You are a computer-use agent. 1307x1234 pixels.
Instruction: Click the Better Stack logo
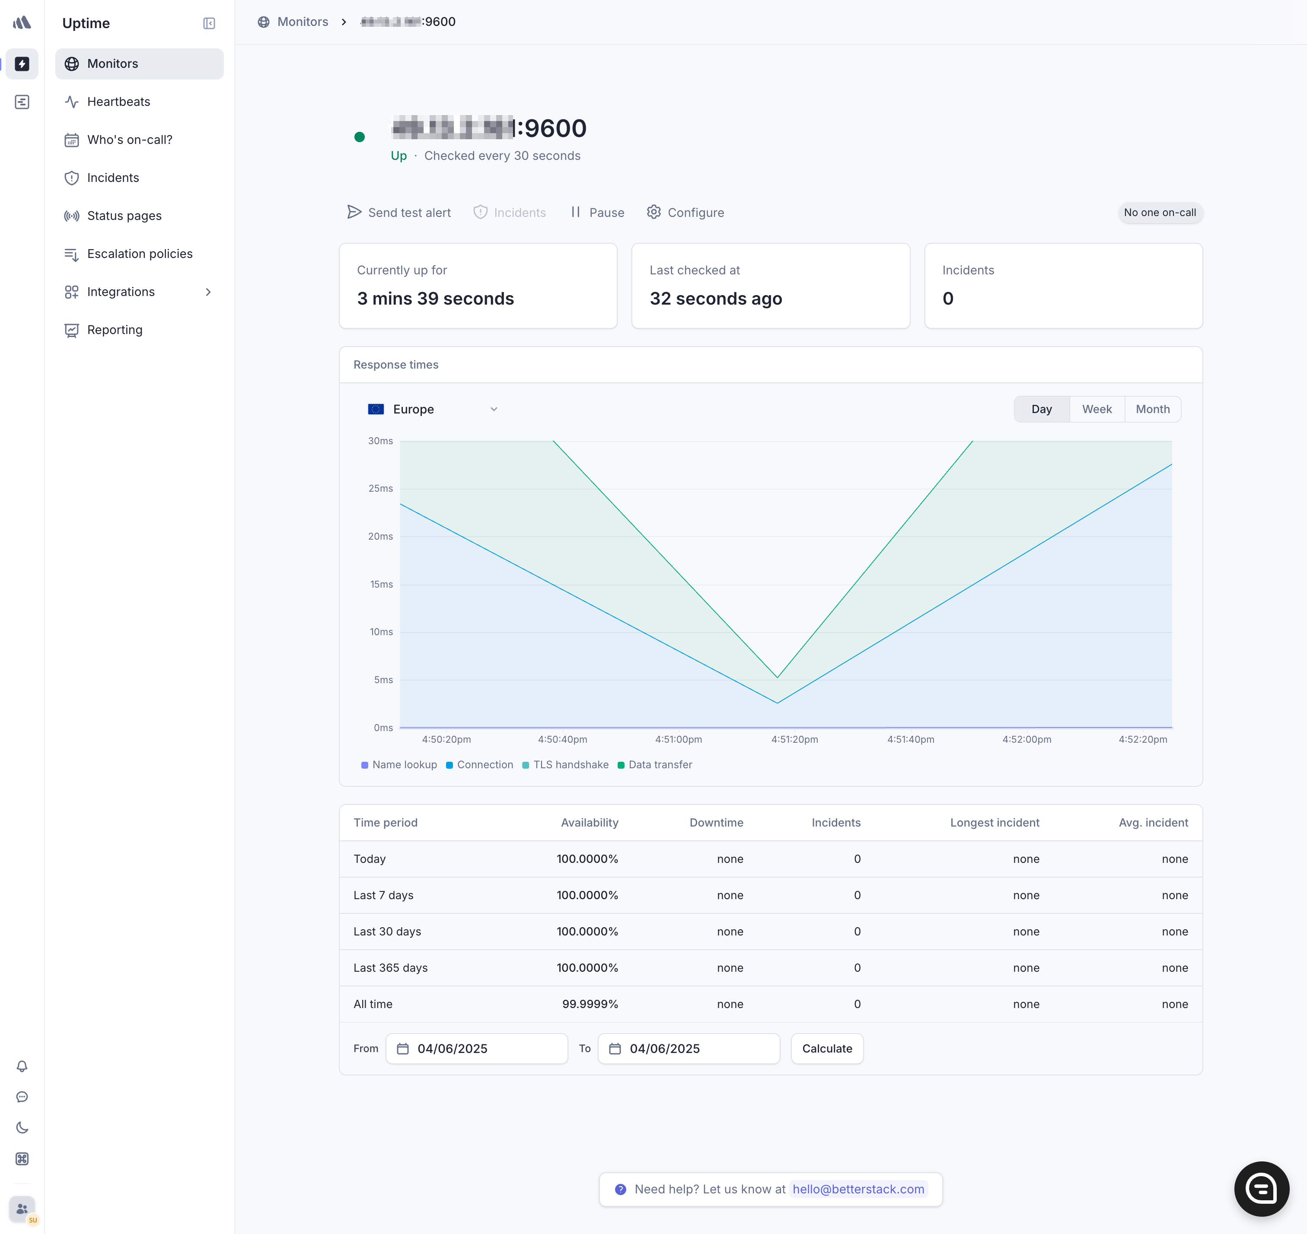[x=22, y=22]
